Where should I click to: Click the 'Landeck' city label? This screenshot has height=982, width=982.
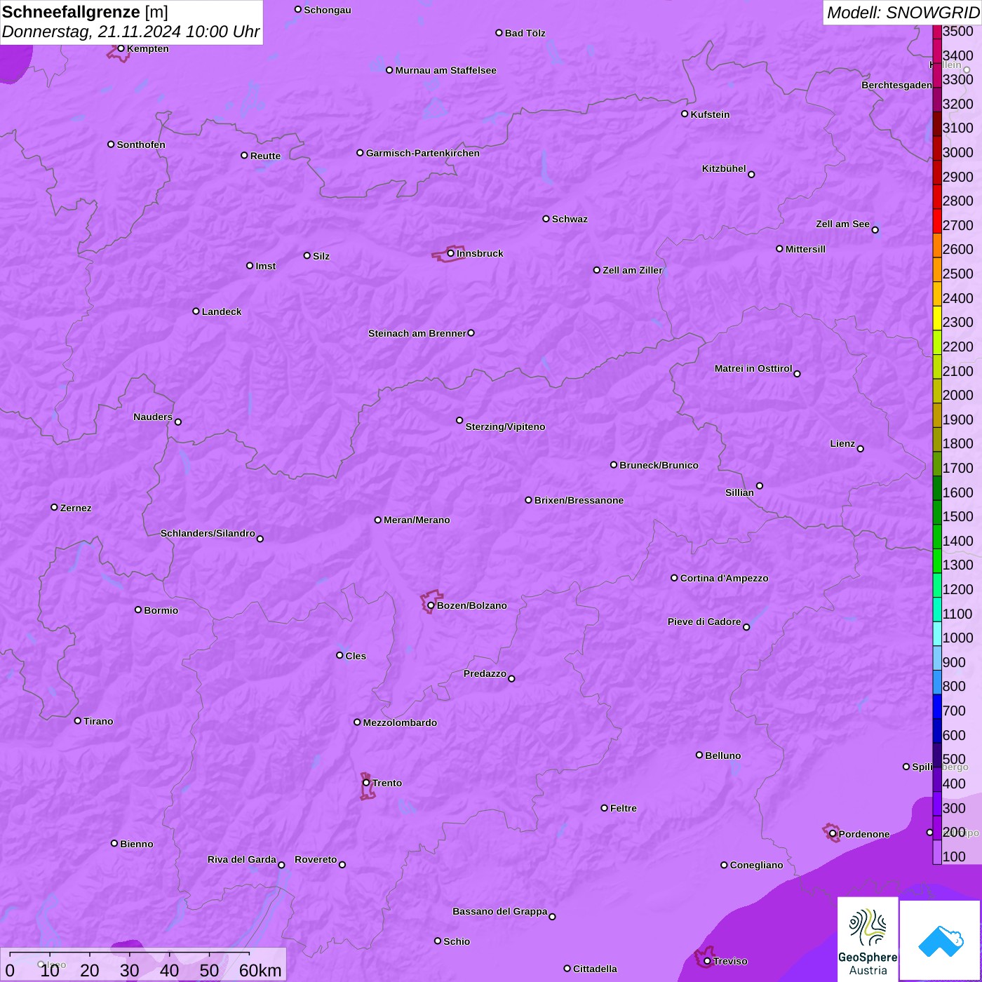pyautogui.click(x=222, y=311)
